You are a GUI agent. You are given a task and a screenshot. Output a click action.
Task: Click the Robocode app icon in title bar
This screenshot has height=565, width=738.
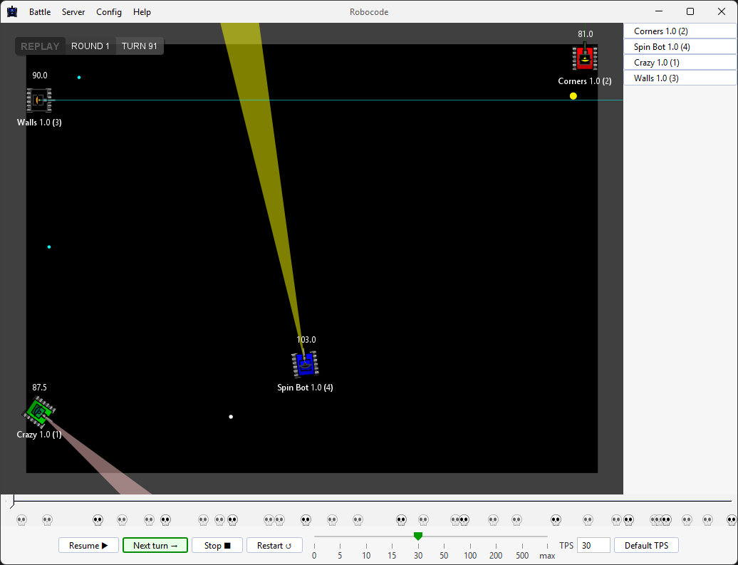pos(12,12)
